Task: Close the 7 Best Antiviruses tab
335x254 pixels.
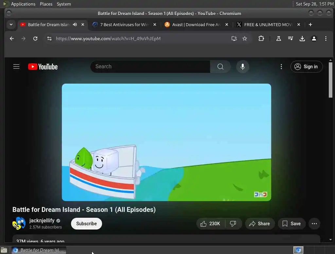Action: (155, 24)
